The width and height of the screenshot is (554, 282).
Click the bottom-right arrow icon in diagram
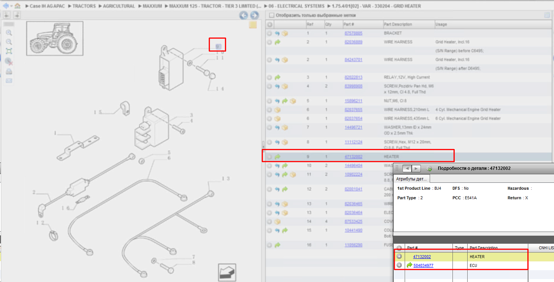pos(227,272)
